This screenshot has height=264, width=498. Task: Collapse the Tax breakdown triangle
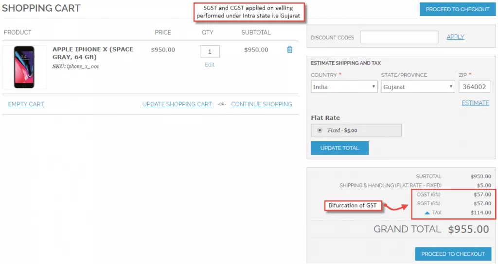click(x=427, y=213)
